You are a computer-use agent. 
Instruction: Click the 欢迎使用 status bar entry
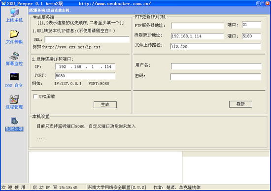click(x=13, y=188)
